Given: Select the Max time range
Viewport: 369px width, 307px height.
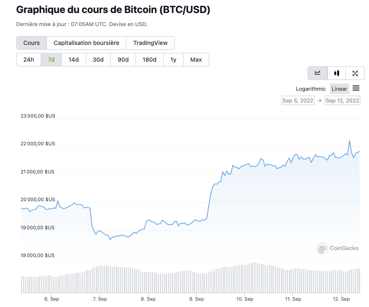Looking at the screenshot, I should (196, 60).
